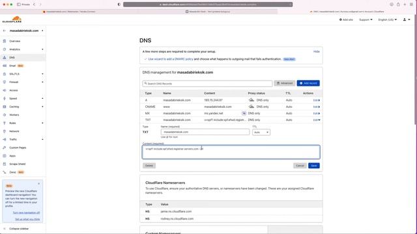
Task: Open the Firewall shield icon
Action: coord(5,83)
